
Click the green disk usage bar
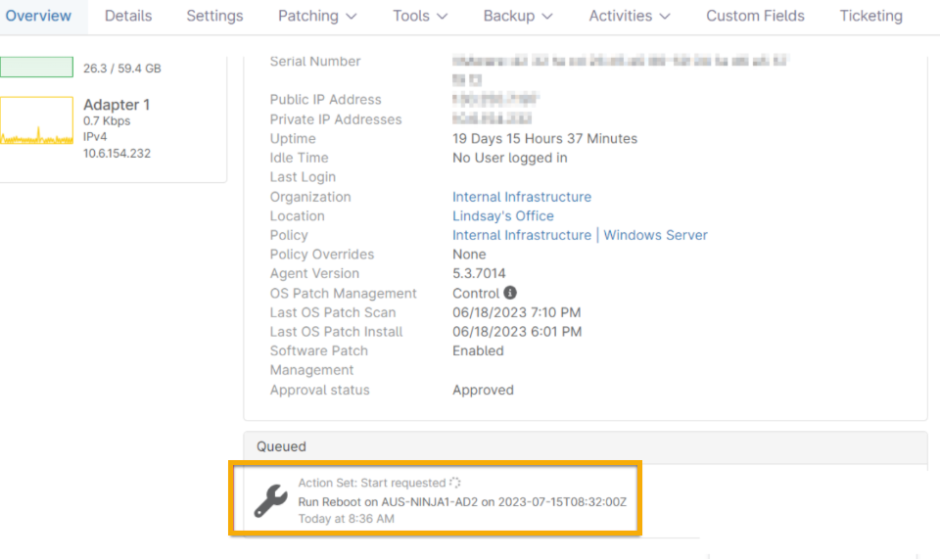pyautogui.click(x=36, y=67)
